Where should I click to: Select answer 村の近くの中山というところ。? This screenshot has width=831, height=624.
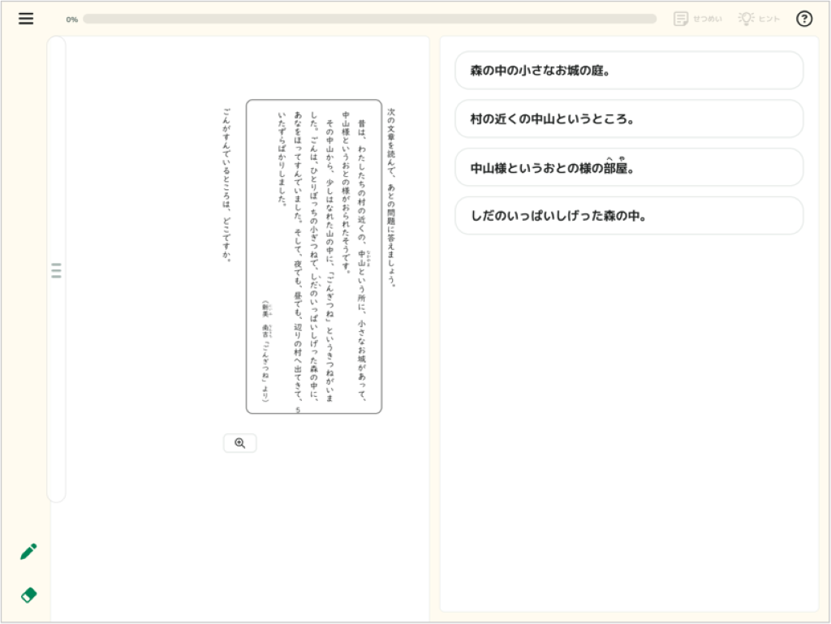pyautogui.click(x=629, y=118)
